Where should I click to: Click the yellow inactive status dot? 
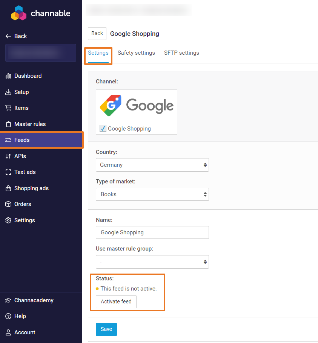97,289
